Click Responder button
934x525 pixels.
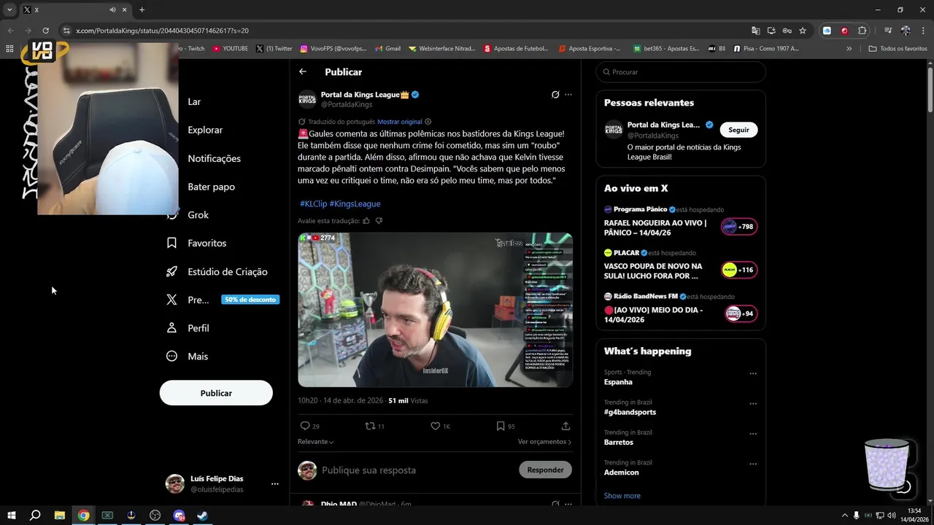point(545,470)
